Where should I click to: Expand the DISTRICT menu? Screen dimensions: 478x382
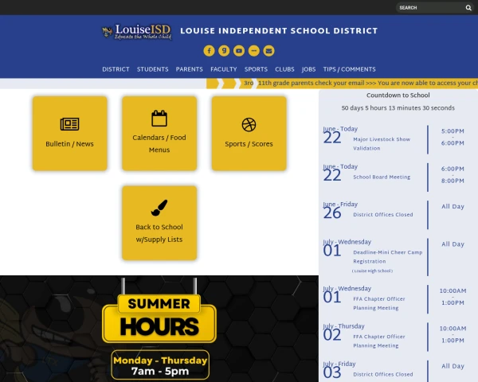coord(116,69)
